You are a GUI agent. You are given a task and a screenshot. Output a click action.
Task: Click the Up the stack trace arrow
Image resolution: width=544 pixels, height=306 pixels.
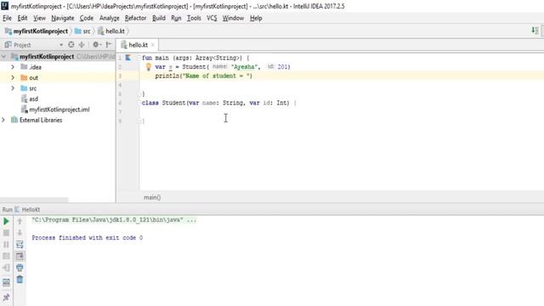[20, 221]
